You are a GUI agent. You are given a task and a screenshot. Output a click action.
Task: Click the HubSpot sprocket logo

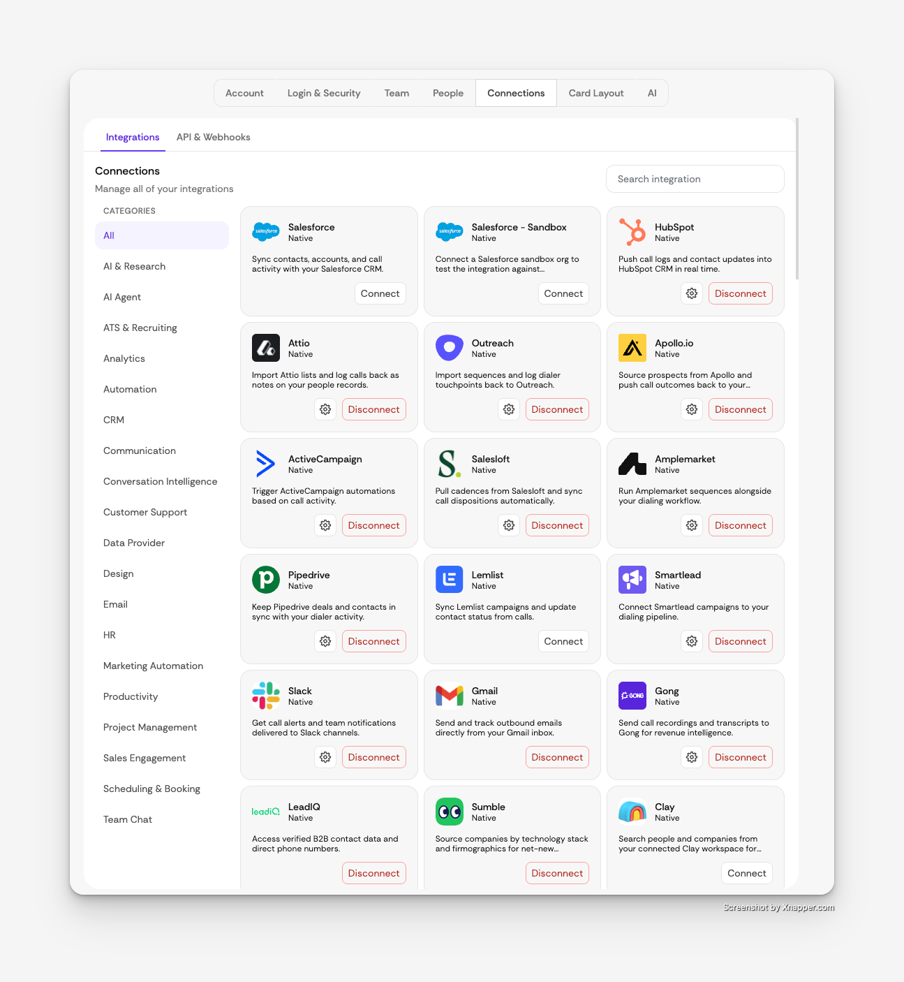tap(632, 231)
